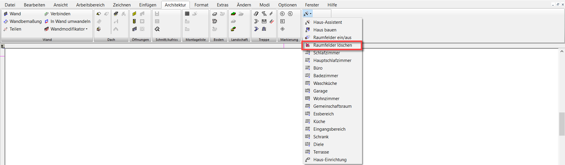Viewport: 565px width, 165px height.
Task: Choose In Wand umwandeln
Action: pyautogui.click(x=67, y=21)
